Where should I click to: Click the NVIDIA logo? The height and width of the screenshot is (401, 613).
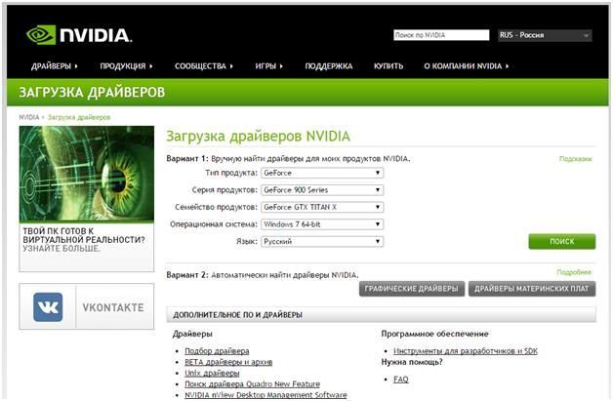pyautogui.click(x=79, y=35)
